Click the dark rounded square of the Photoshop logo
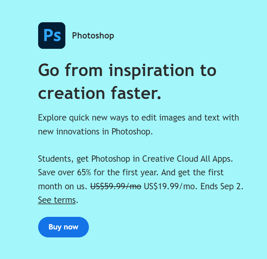267x259 pixels. click(x=52, y=36)
